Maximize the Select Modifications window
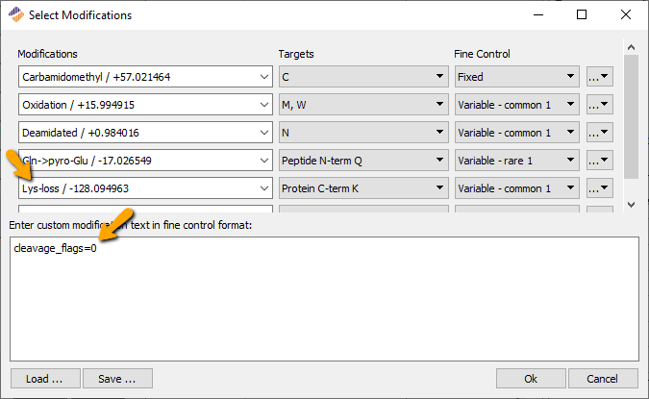The width and height of the screenshot is (649, 399). coord(582,15)
